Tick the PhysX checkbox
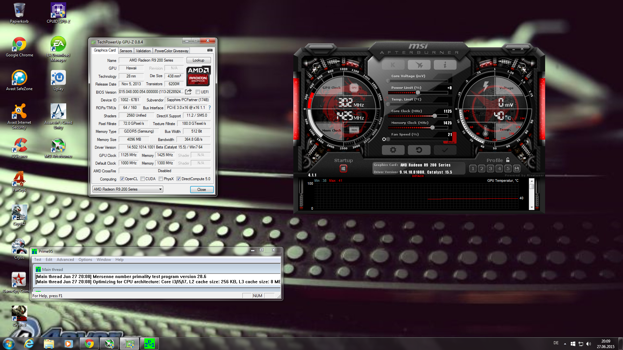This screenshot has height=350, width=623. [x=161, y=179]
